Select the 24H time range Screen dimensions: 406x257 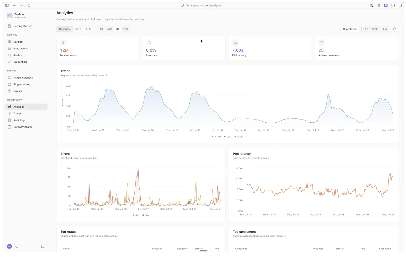(109, 29)
